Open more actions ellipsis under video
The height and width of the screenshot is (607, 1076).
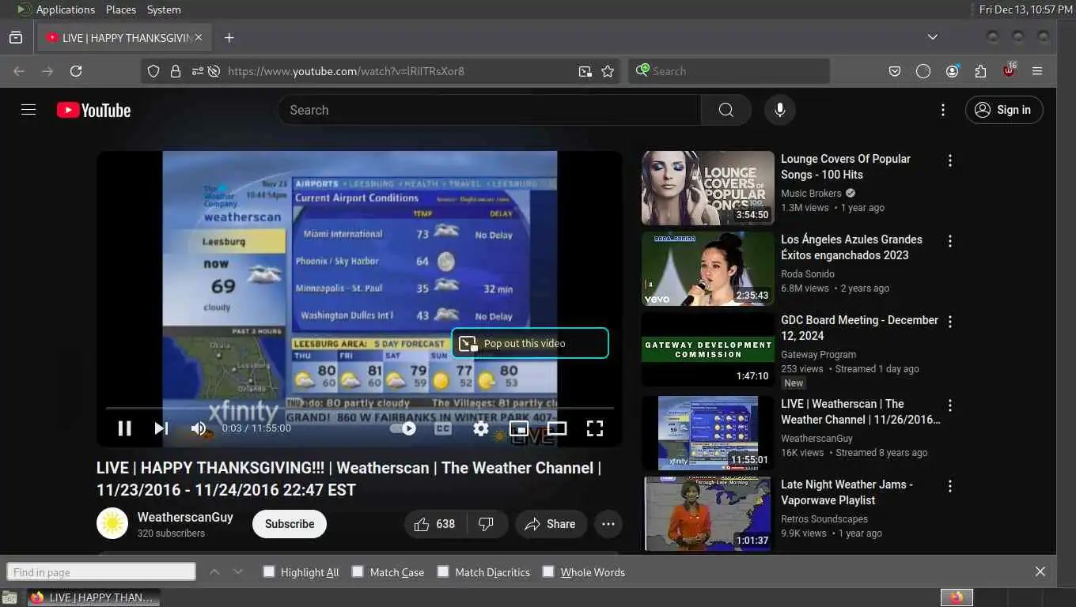(x=608, y=524)
